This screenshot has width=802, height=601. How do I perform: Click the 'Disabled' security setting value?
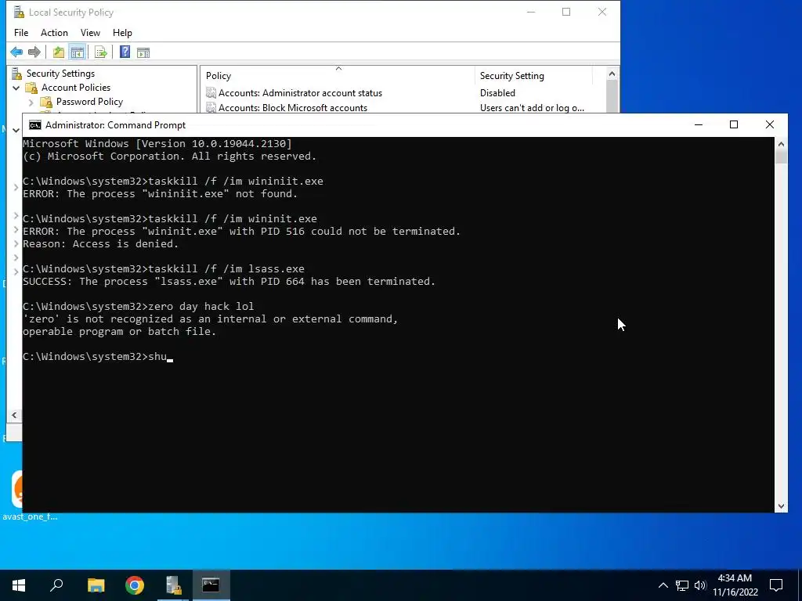[x=497, y=93]
